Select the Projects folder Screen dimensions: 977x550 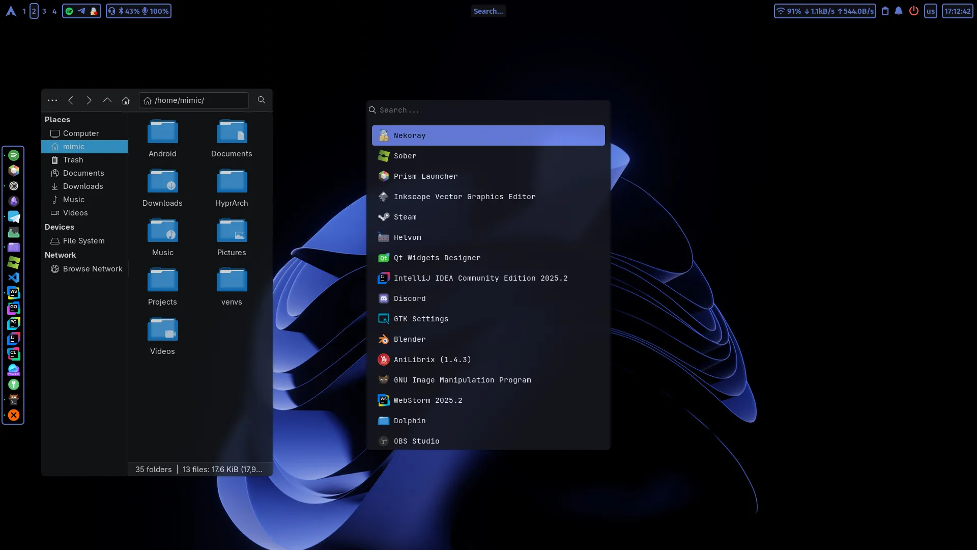tap(163, 287)
